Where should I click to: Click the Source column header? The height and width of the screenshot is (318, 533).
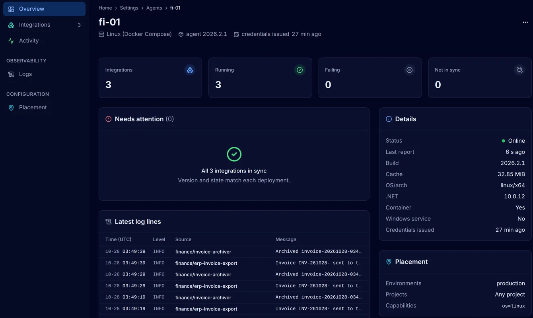pyautogui.click(x=183, y=239)
